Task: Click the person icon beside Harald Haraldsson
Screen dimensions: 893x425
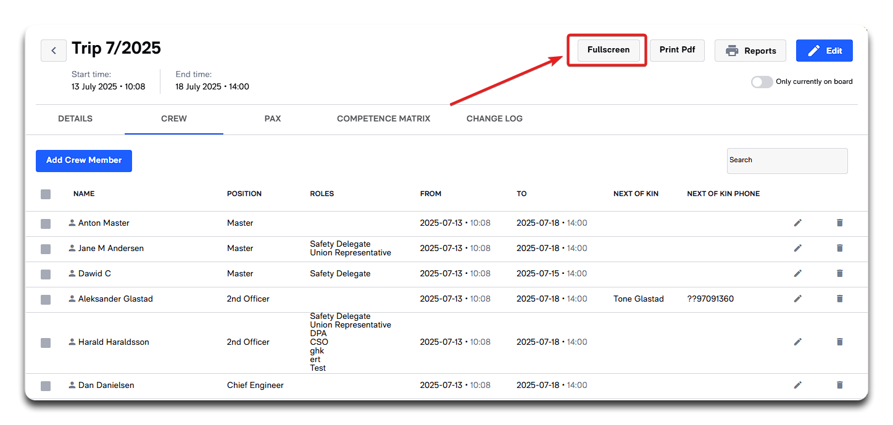Action: click(x=72, y=342)
